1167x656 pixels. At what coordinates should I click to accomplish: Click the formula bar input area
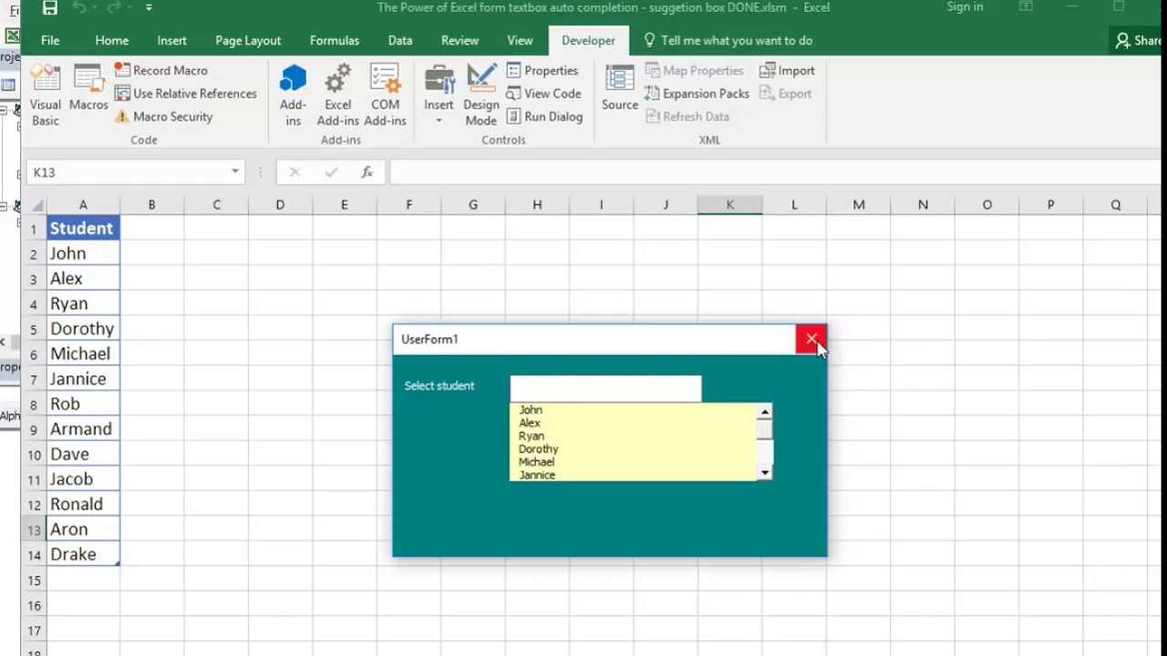(x=775, y=172)
